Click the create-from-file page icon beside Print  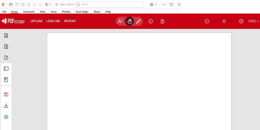tap(29, 5)
